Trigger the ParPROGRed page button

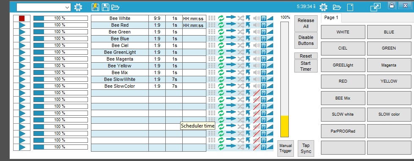tap(343, 131)
